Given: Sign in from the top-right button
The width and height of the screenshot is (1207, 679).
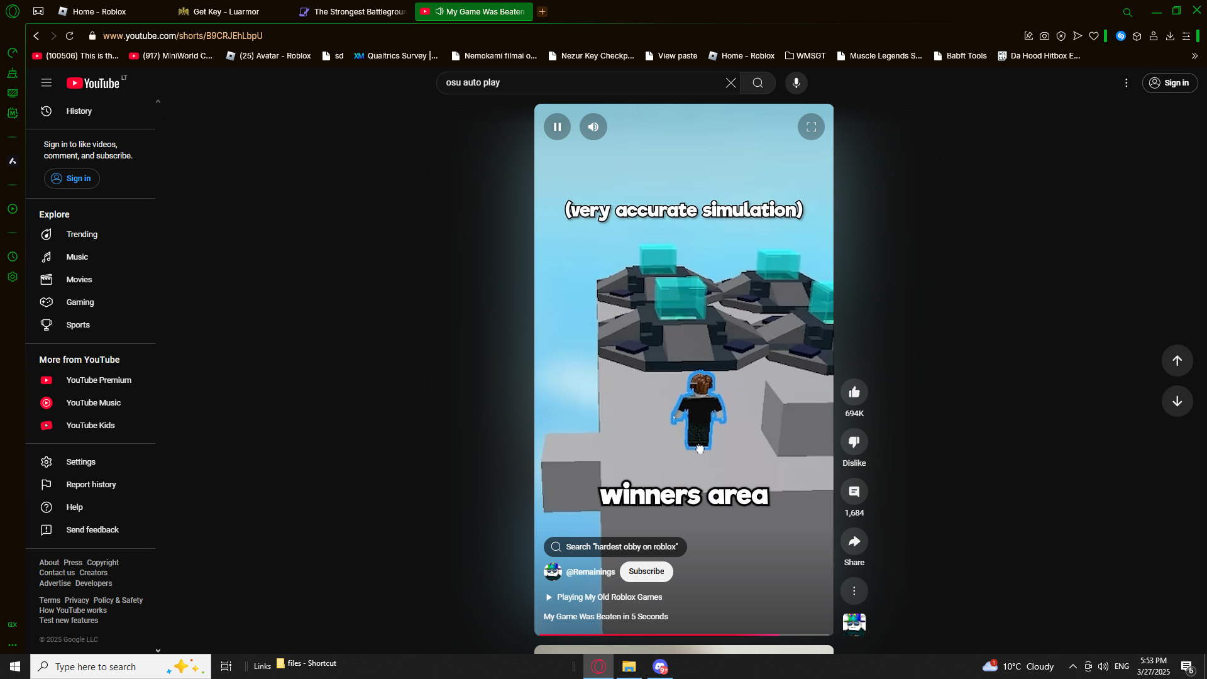Looking at the screenshot, I should [x=1170, y=83].
